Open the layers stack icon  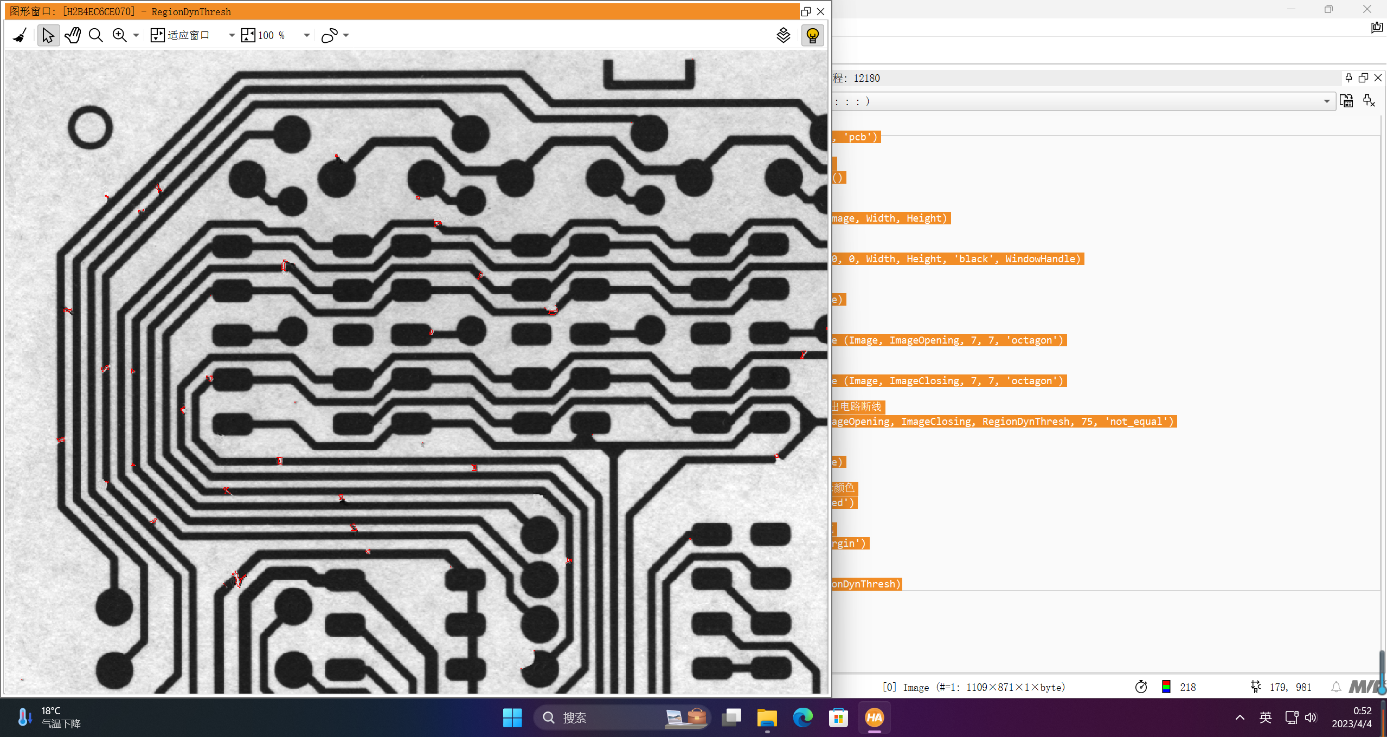pos(783,36)
